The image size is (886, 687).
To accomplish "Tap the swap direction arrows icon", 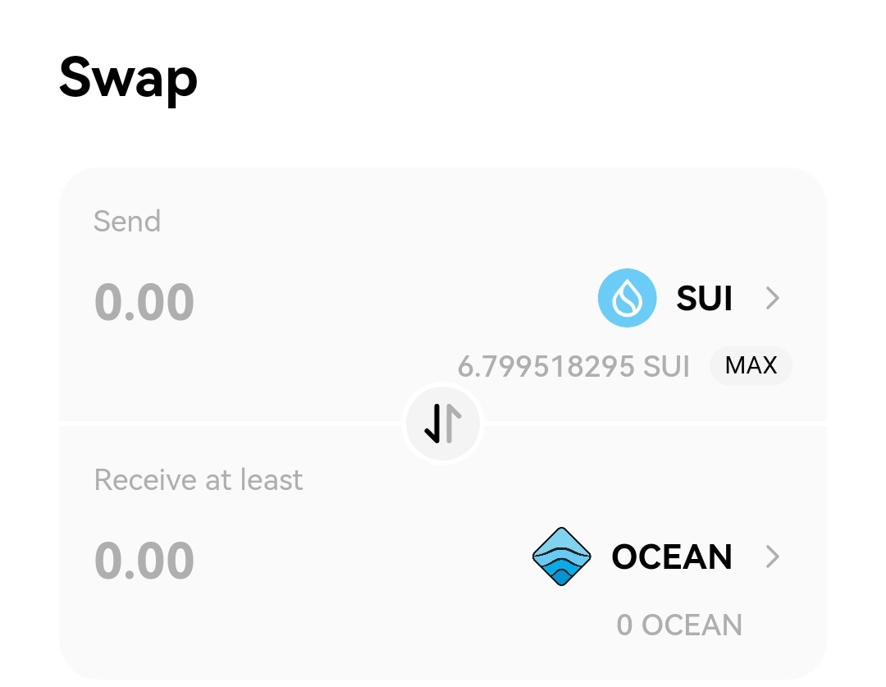I will (x=443, y=424).
